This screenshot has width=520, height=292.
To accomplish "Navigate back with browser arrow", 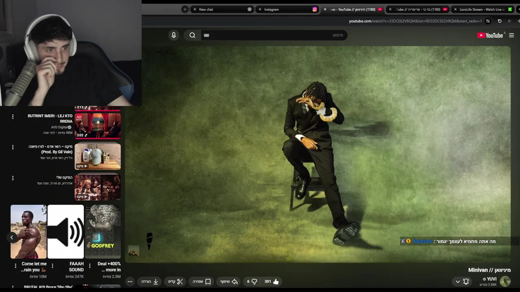I will [510, 21].
